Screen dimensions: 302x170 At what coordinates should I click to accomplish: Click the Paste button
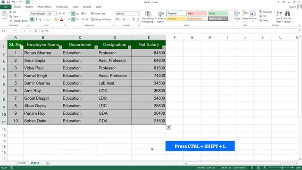tap(4, 16)
